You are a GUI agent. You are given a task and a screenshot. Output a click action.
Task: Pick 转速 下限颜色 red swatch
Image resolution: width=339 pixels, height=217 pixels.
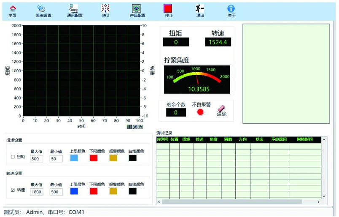[94, 191]
